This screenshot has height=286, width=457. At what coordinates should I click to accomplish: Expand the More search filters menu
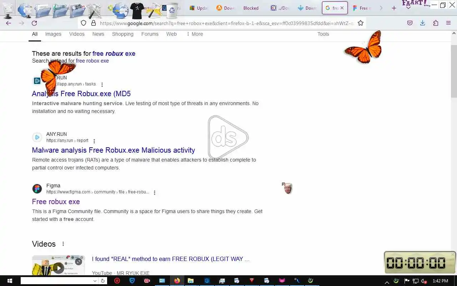195,34
